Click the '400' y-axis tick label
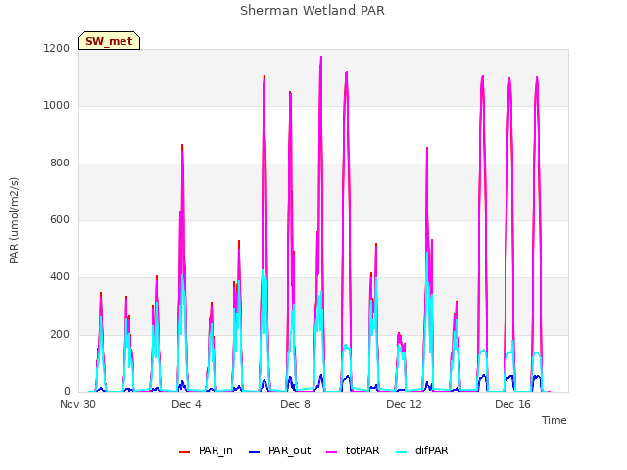The height and width of the screenshot is (470, 627). (60, 277)
